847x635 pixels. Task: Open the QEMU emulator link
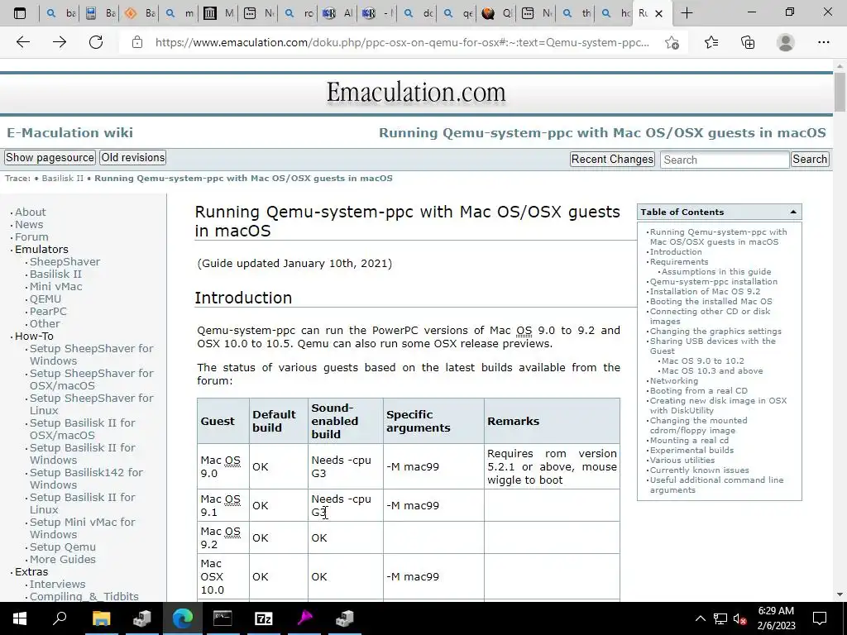45,299
